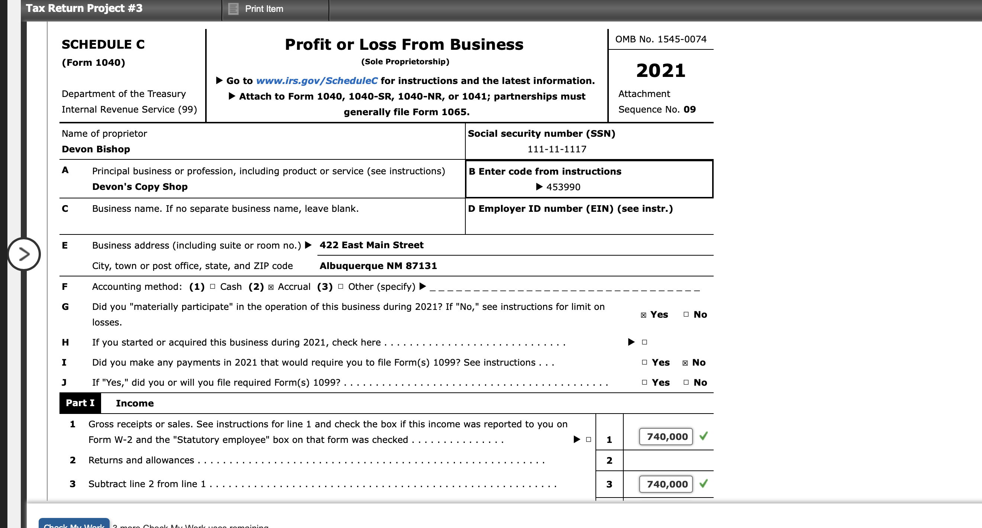Image resolution: width=982 pixels, height=528 pixels.
Task: Uncheck the Accrual accounting method box
Action: pyautogui.click(x=271, y=286)
